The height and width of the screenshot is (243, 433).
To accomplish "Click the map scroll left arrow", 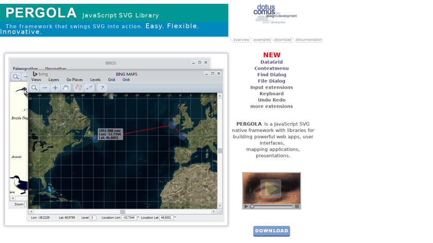I will pyautogui.click(x=31, y=212).
